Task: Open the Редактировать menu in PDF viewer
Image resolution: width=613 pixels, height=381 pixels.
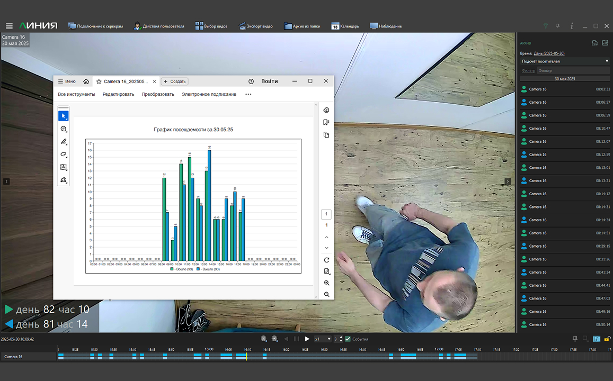Action: pyautogui.click(x=118, y=94)
